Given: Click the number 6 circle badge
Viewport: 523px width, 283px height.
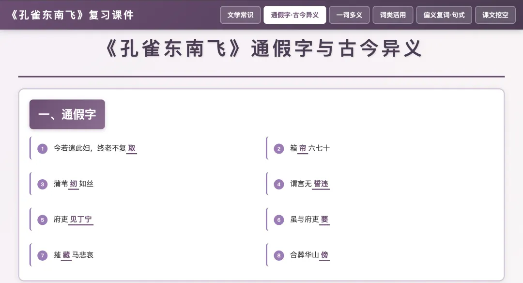Looking at the screenshot, I should tap(279, 220).
